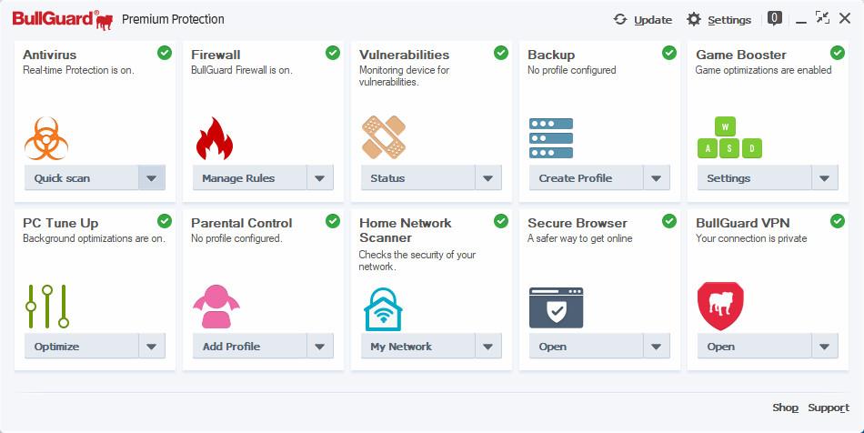Click the Antivirus biohazard icon
The height and width of the screenshot is (433, 864).
pyautogui.click(x=46, y=138)
